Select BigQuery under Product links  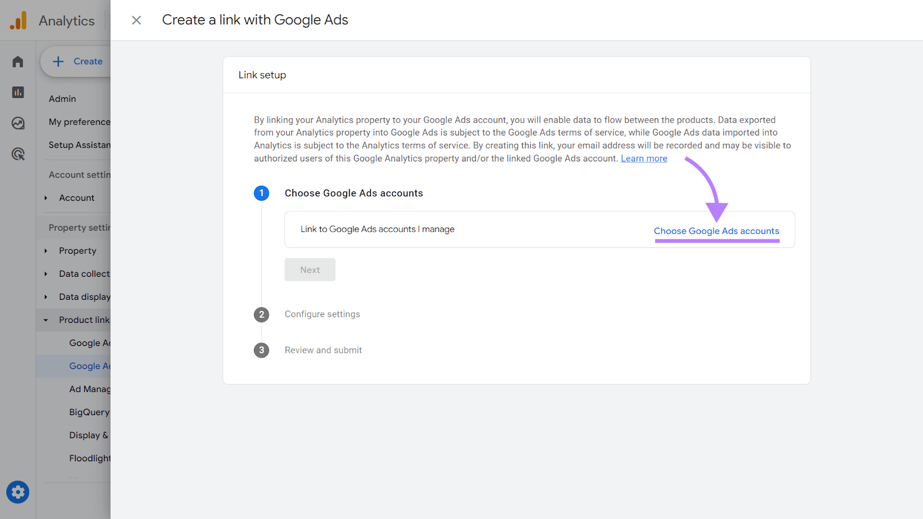click(x=89, y=412)
